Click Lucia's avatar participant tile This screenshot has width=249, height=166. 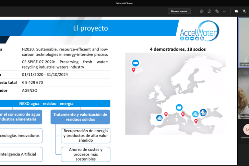(x=246, y=130)
